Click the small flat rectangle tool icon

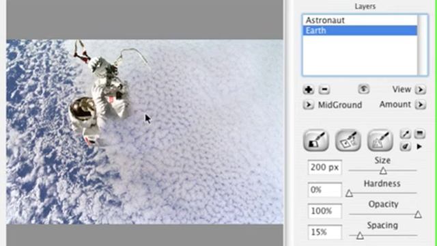(419, 134)
